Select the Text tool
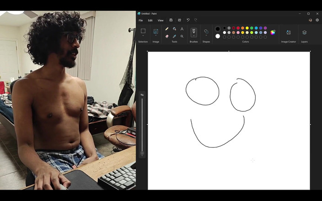322x201 pixels. [182, 29]
